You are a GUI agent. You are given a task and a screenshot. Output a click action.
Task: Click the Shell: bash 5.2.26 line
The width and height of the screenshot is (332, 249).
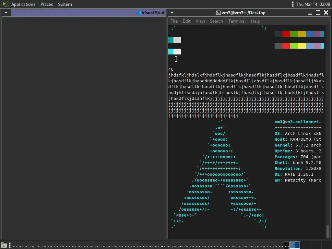pos(298,163)
